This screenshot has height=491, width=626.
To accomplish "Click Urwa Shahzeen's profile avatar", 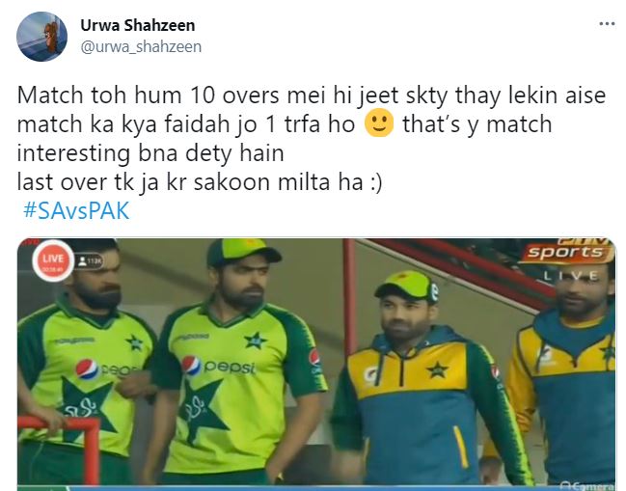I will click(41, 37).
